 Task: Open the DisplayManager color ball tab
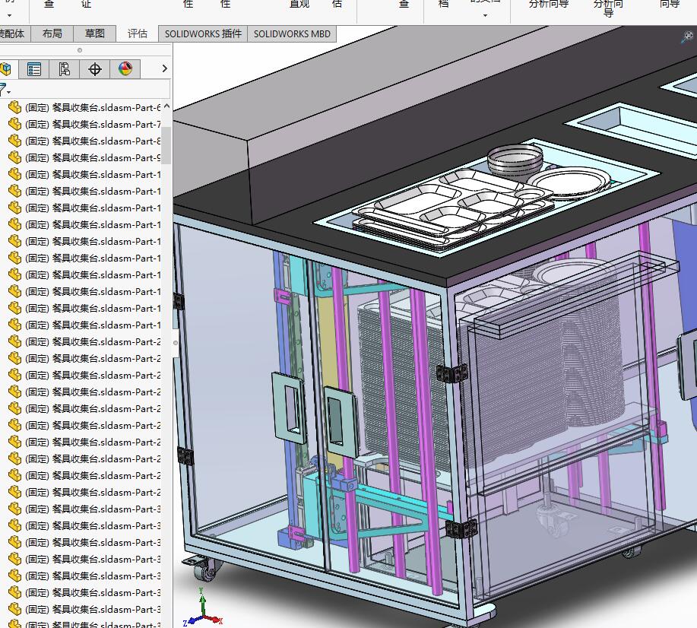[x=125, y=69]
